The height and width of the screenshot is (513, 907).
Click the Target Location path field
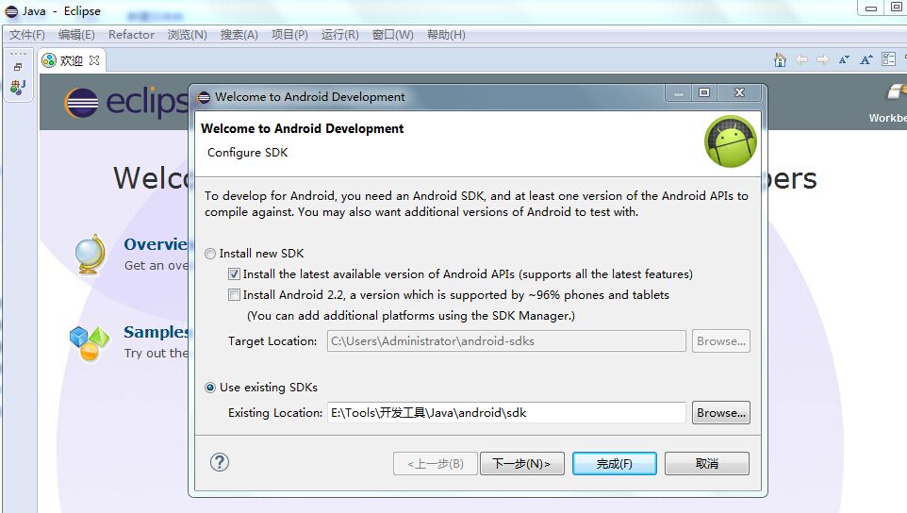click(506, 341)
